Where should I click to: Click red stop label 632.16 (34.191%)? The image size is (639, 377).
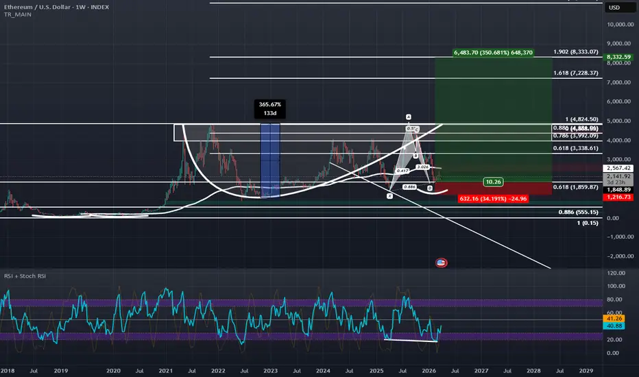pos(493,199)
